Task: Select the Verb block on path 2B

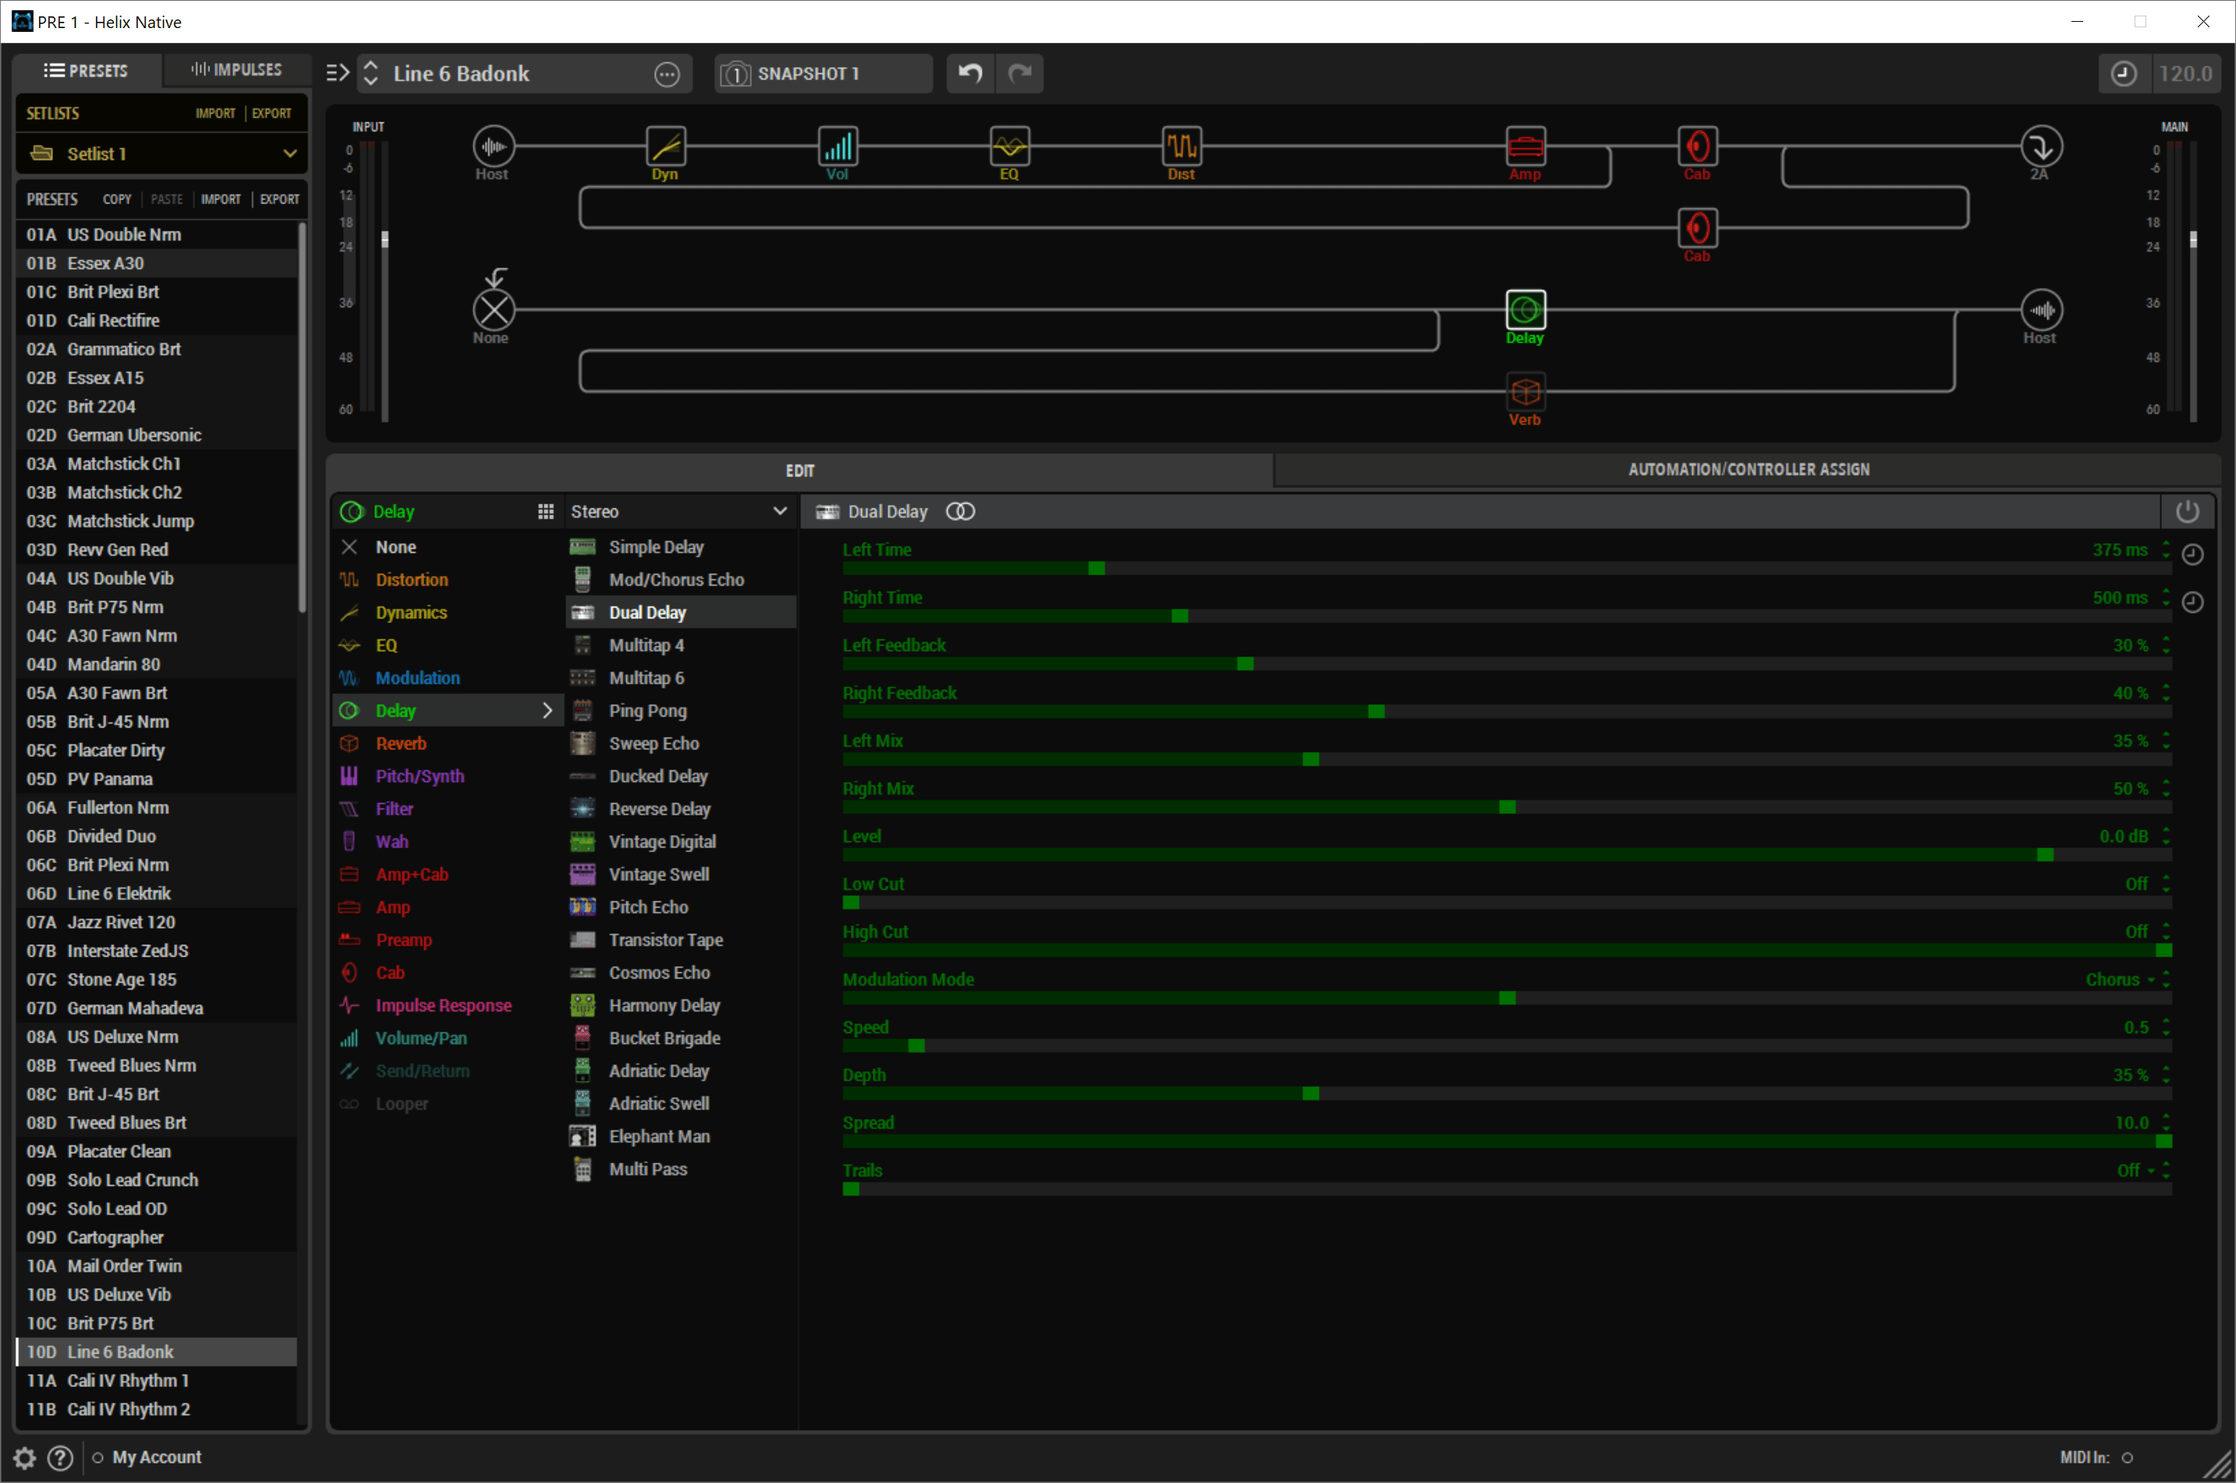Action: coord(1526,391)
